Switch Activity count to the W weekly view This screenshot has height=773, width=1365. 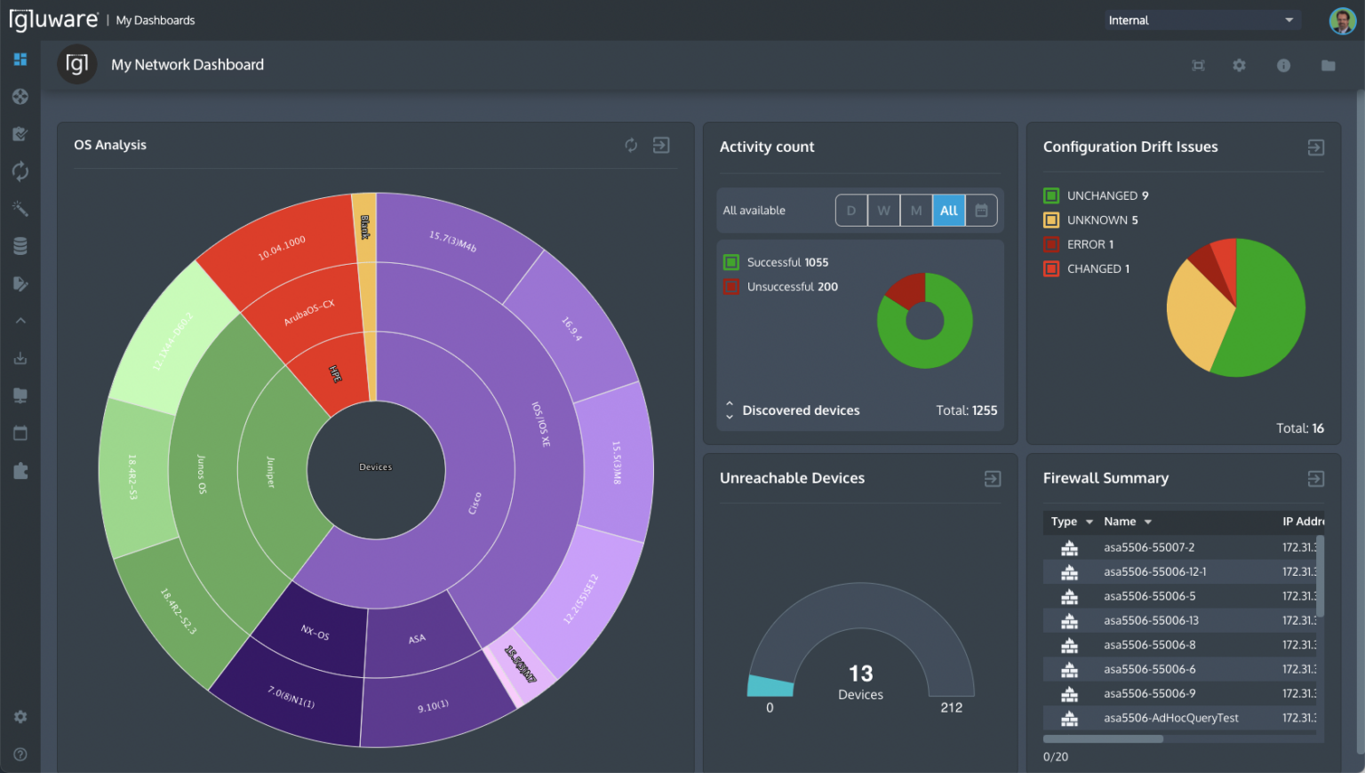click(883, 210)
